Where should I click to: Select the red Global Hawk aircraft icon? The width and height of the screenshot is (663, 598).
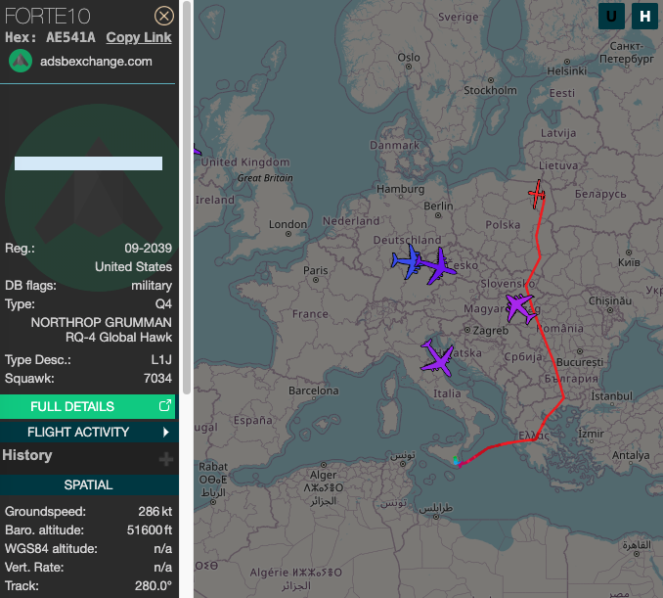tap(537, 193)
